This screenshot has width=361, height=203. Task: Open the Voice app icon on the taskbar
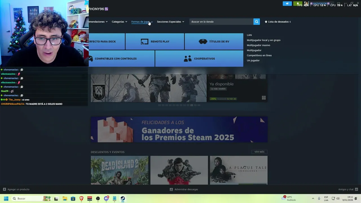tap(90, 198)
